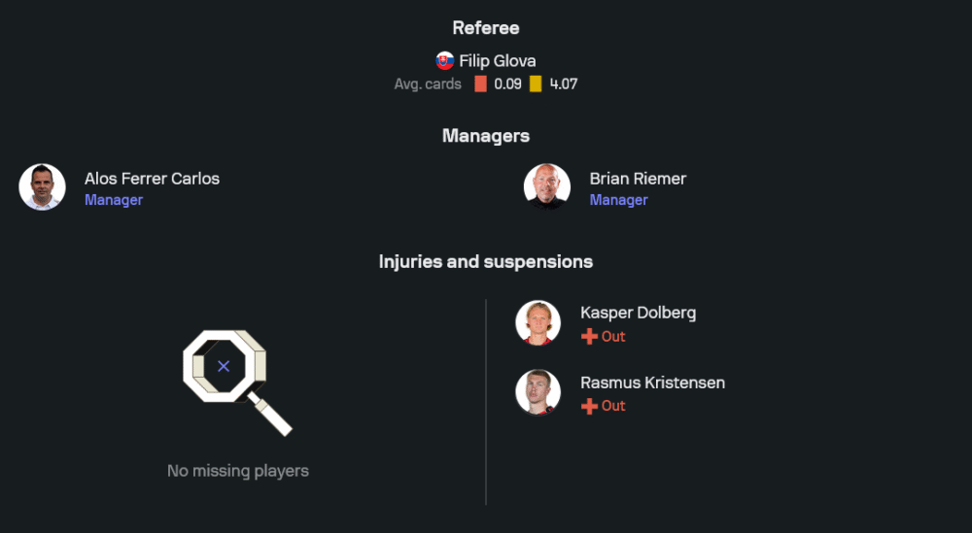The height and width of the screenshot is (533, 972).
Task: Select Rasmus Kristensen player name
Action: 652,383
